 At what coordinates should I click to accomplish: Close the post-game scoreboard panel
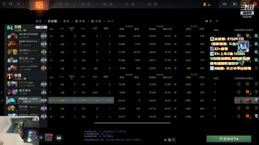(x=217, y=21)
